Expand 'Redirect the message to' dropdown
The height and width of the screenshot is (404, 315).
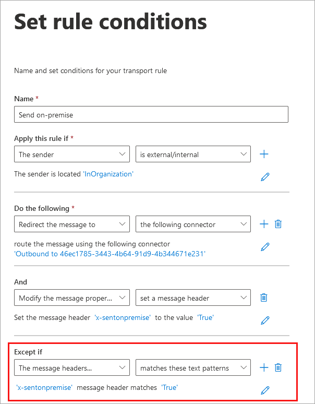(x=72, y=224)
